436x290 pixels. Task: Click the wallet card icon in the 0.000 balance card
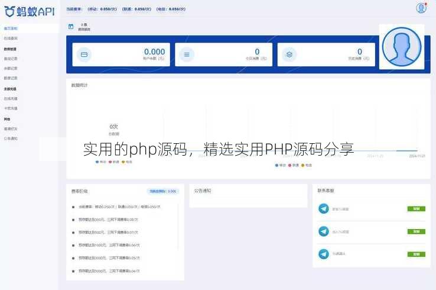[x=84, y=54]
